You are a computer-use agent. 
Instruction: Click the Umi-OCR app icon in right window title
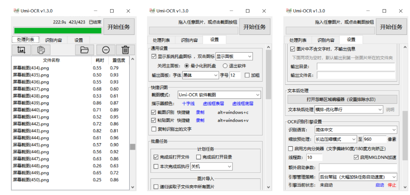click(x=289, y=11)
